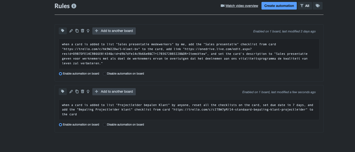The height and width of the screenshot is (152, 355).
Task: Select Disable automation on board for Projectleider rule
Action: [105, 125]
